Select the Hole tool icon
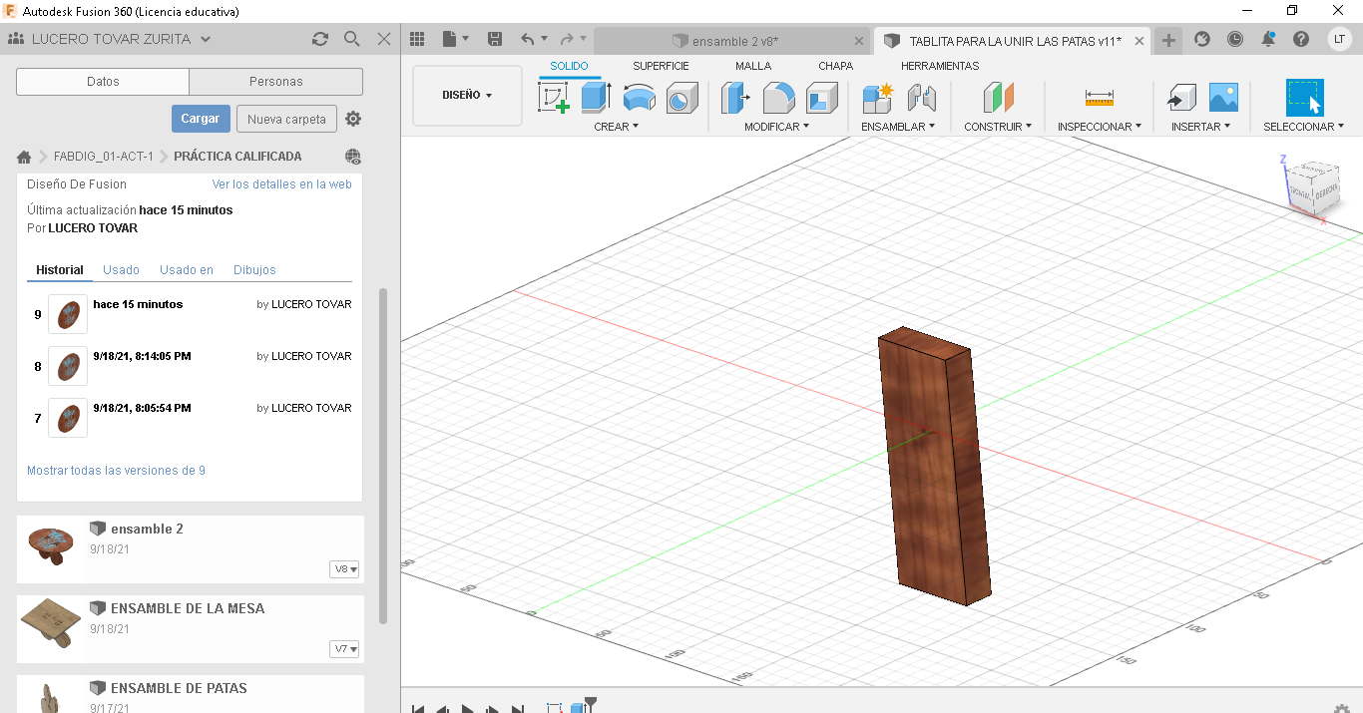This screenshot has height=713, width=1363. point(681,98)
